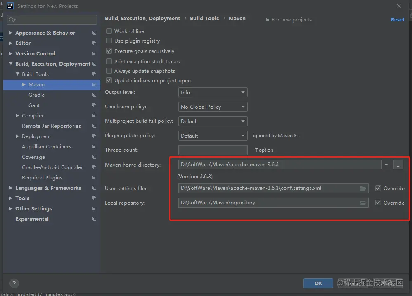Uncheck Update indices on project open
This screenshot has height=296, width=412.
coord(109,80)
